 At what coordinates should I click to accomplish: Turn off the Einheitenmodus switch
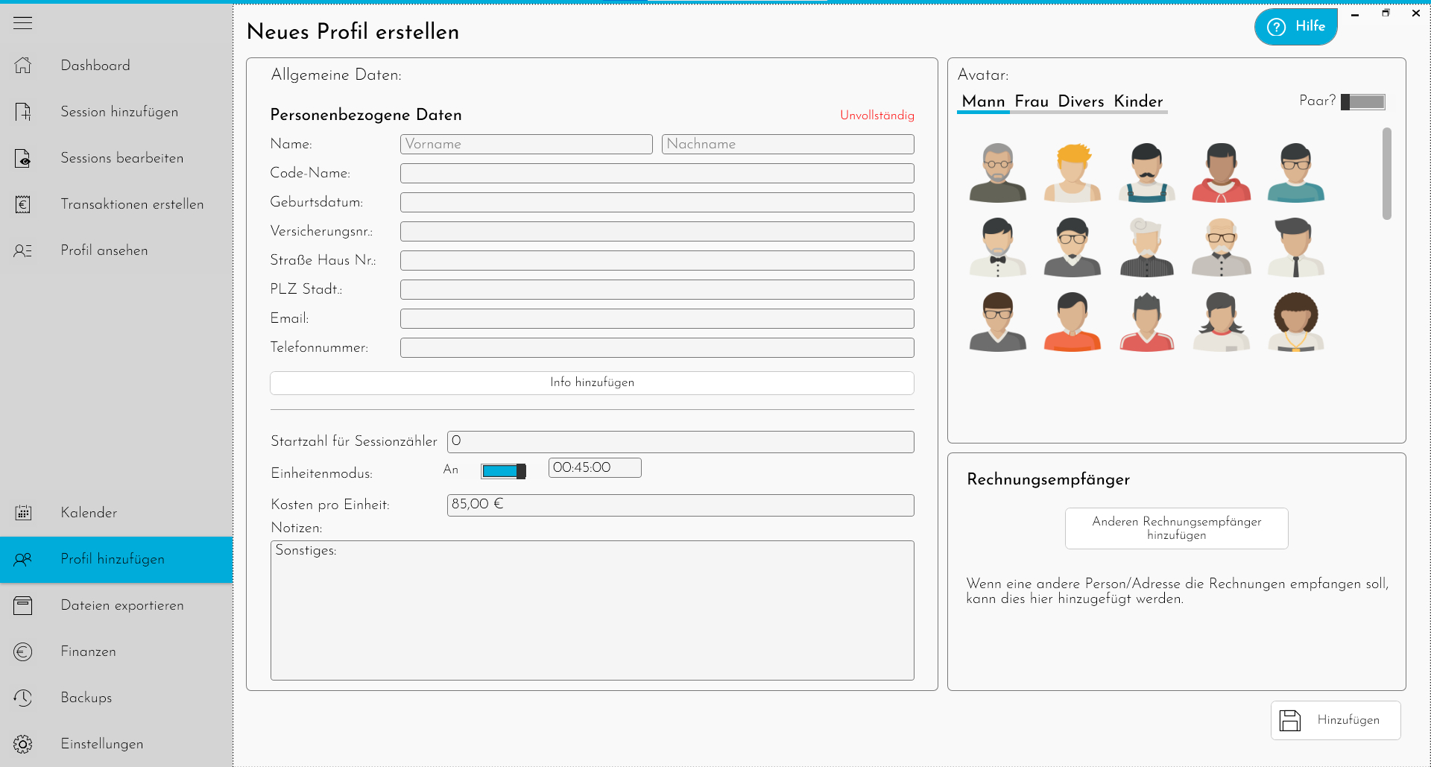[504, 471]
